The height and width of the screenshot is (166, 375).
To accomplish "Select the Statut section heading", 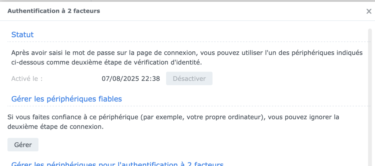I will (22, 34).
